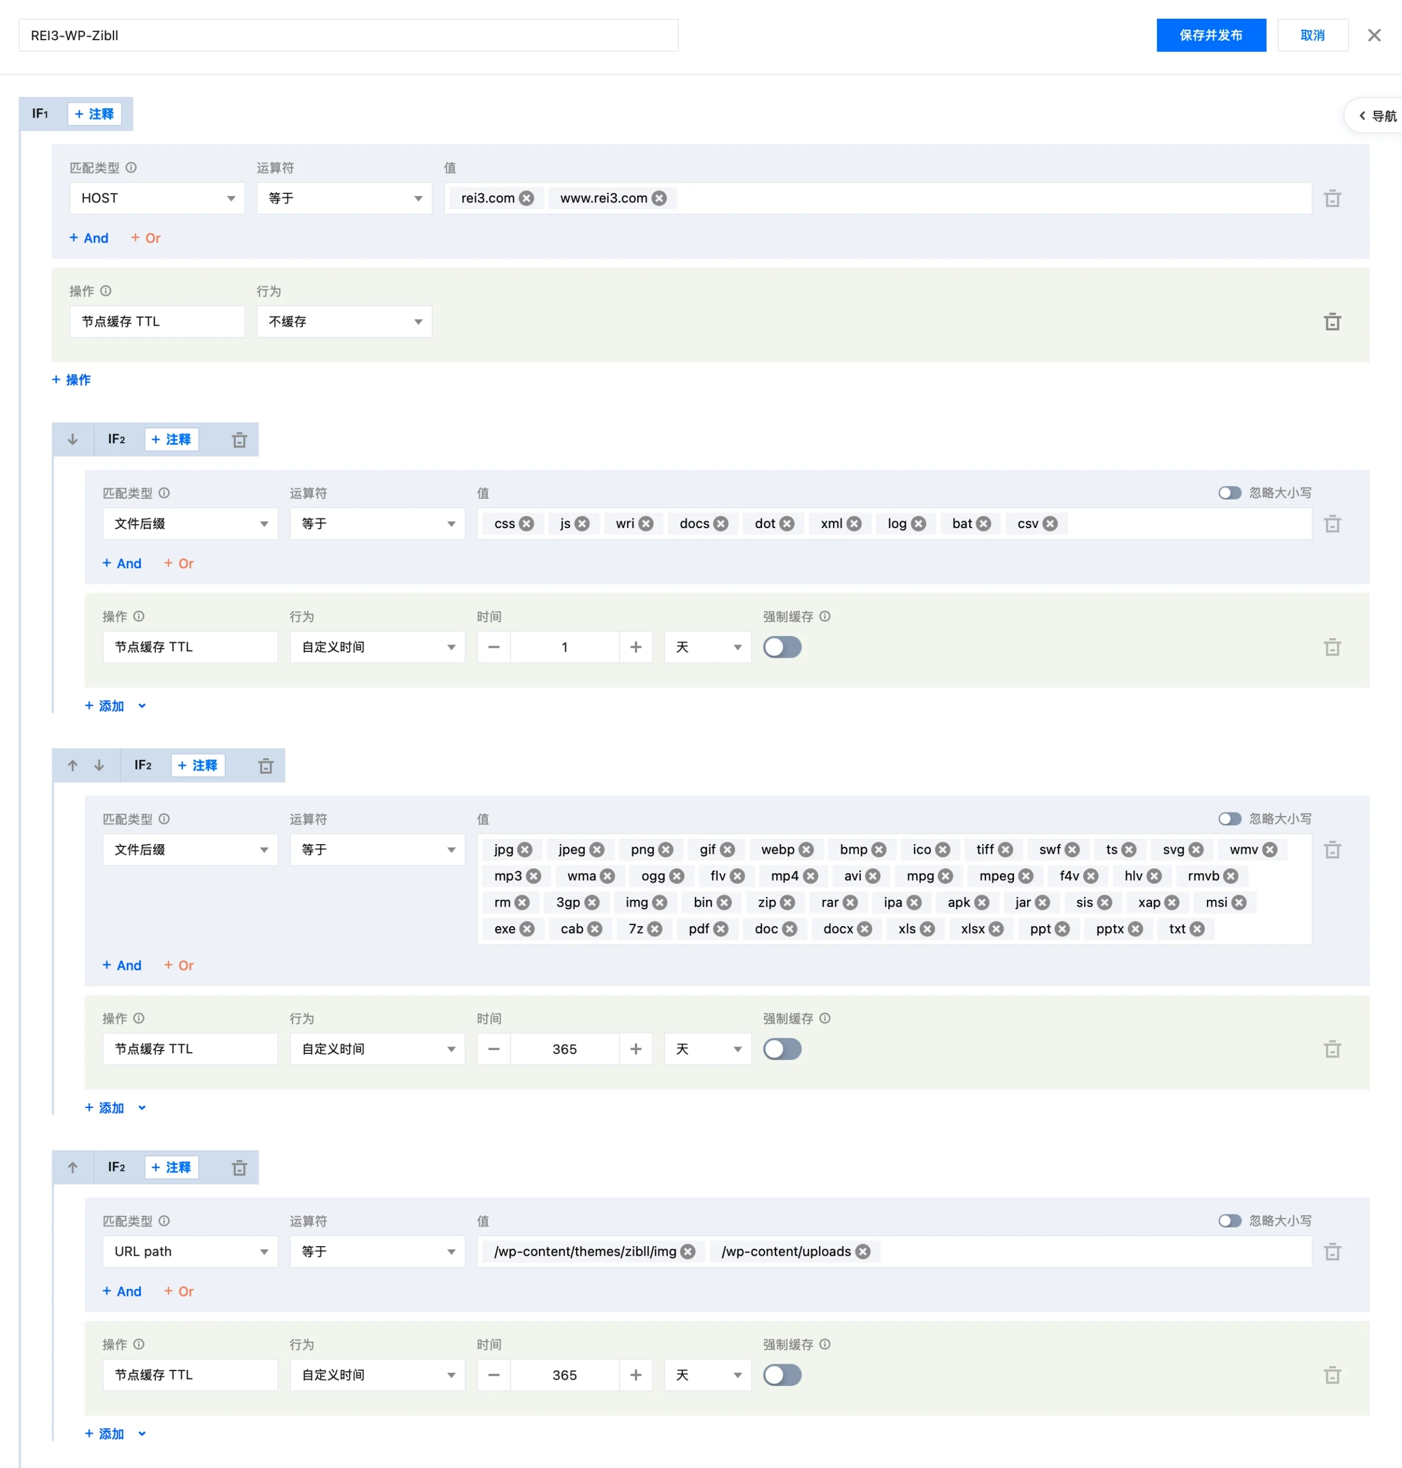Remove the www.rei3.com host tag
1402x1468 pixels.
(x=659, y=198)
